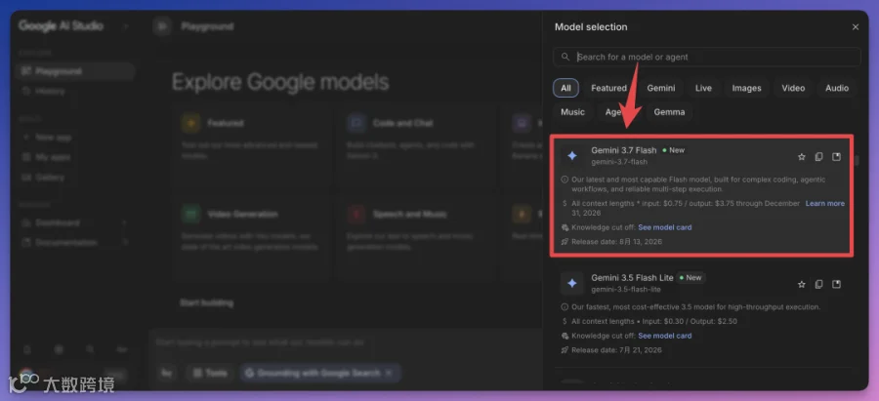
Task: Click the gemini-3.7-flash identifier text
Action: 619,162
